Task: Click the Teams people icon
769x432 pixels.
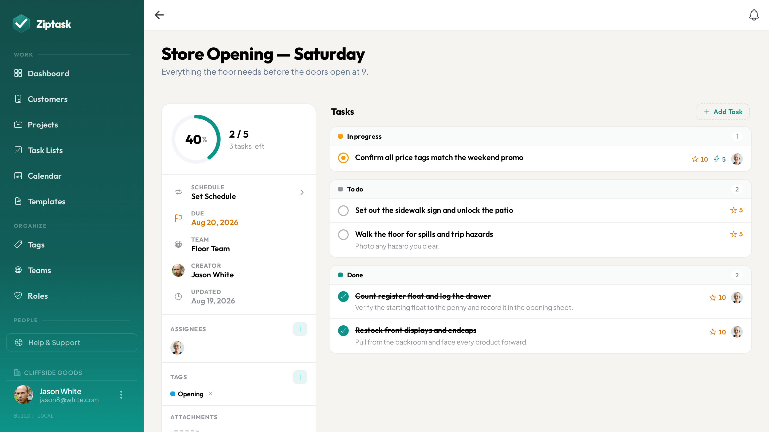Action: point(18,270)
